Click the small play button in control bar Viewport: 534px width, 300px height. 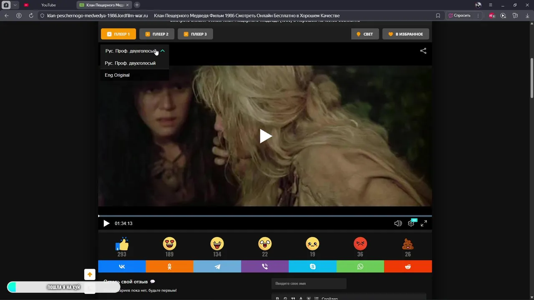pos(106,223)
